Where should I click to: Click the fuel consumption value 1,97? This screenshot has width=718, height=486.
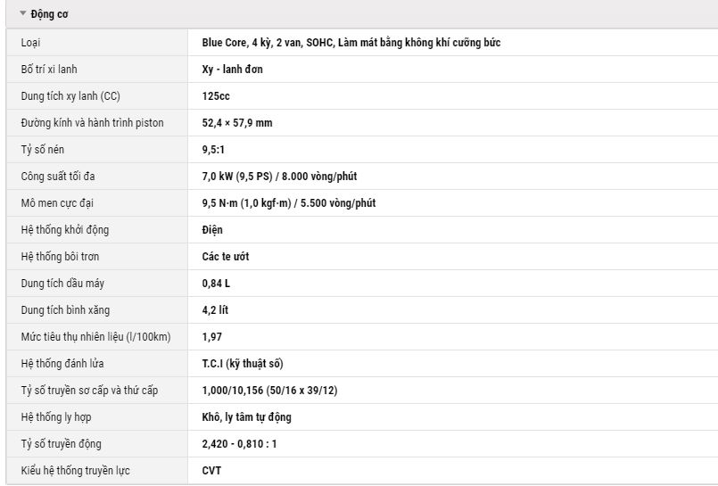[x=211, y=337]
